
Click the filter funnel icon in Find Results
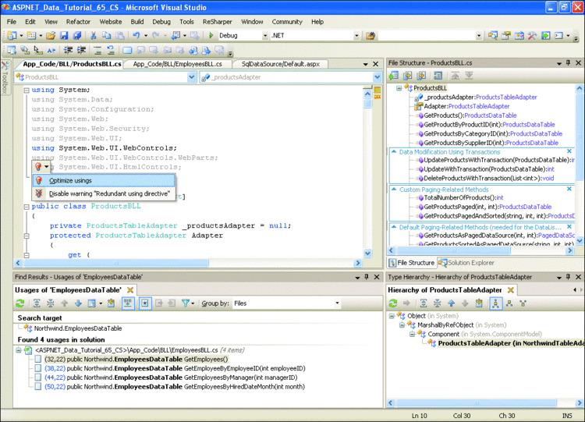coord(185,303)
